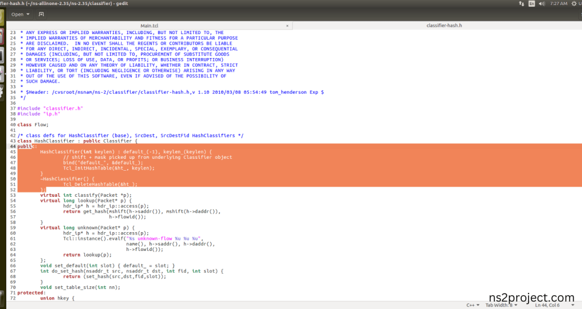Click the Tcl::instance().evalf line
Viewport: 582px width, 309px height.
pyautogui.click(x=133, y=238)
